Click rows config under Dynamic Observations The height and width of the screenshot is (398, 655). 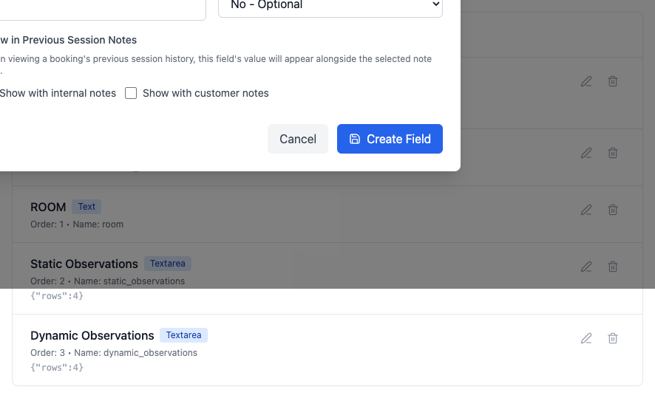(x=57, y=367)
